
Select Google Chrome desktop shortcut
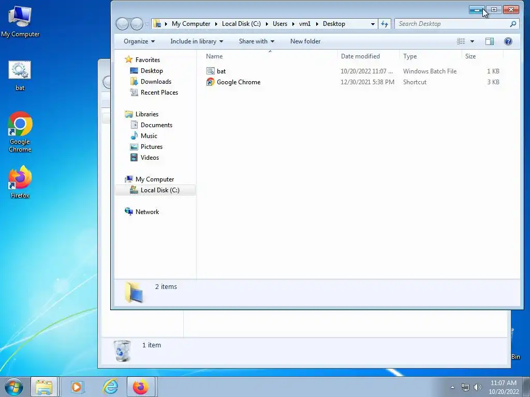20,132
